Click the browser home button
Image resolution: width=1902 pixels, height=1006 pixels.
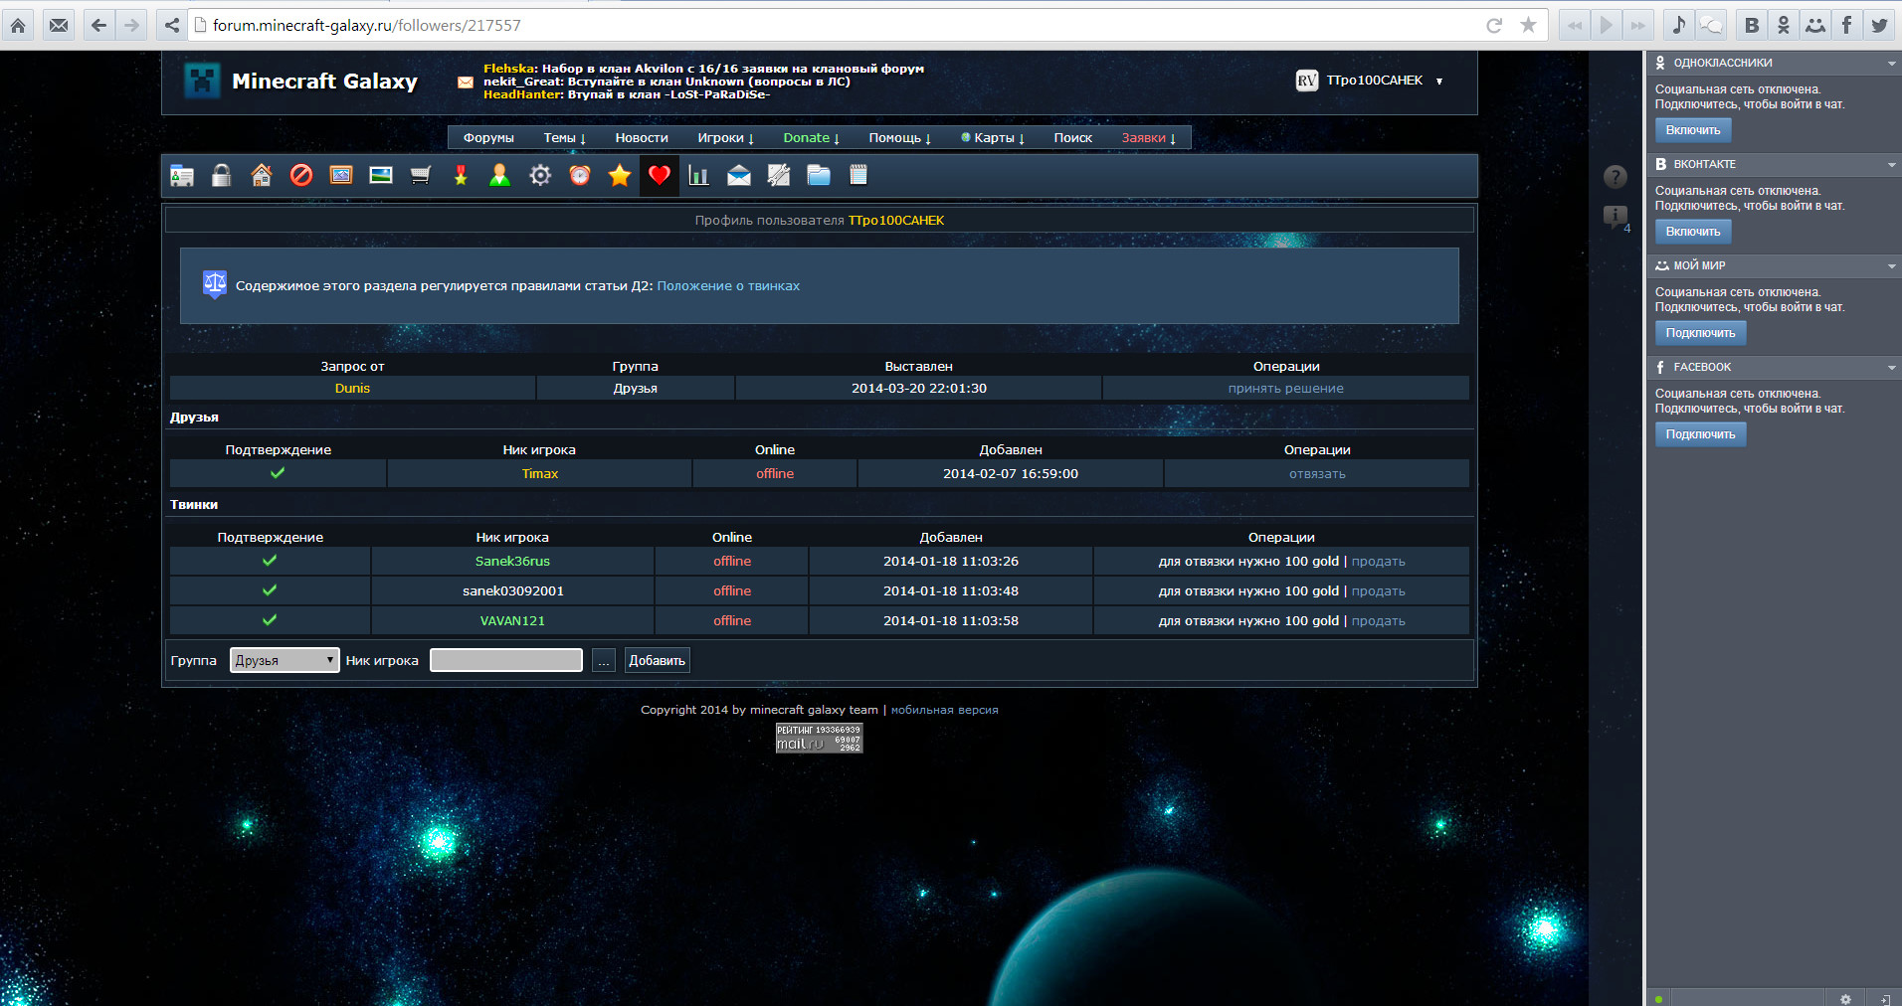click(18, 25)
